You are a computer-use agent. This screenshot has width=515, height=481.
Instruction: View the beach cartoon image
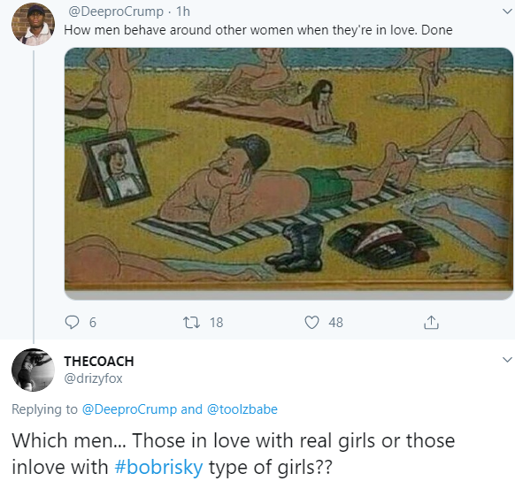pos(288,170)
